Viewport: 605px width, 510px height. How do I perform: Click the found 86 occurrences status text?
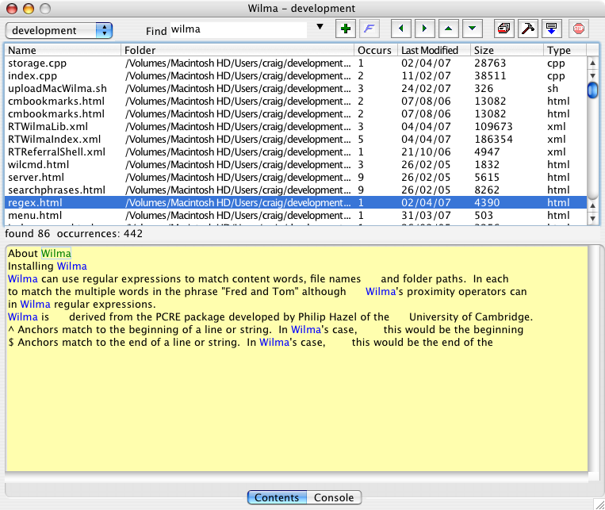[74, 233]
